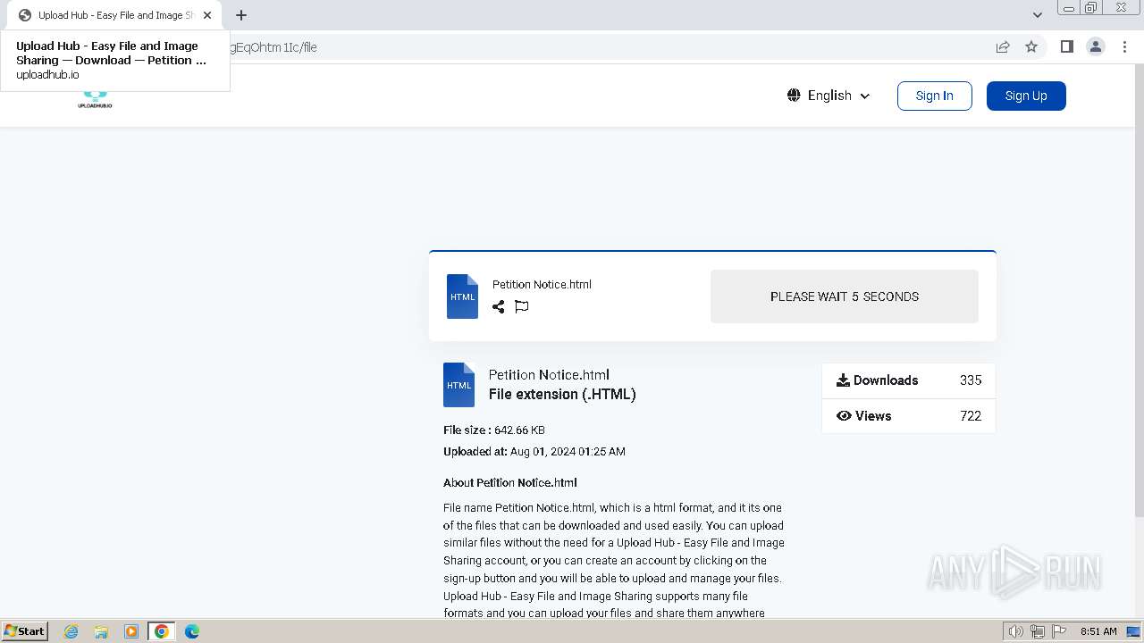This screenshot has height=643, width=1144.
Task: Open Microsoft Edge from taskbar
Action: pos(192,631)
